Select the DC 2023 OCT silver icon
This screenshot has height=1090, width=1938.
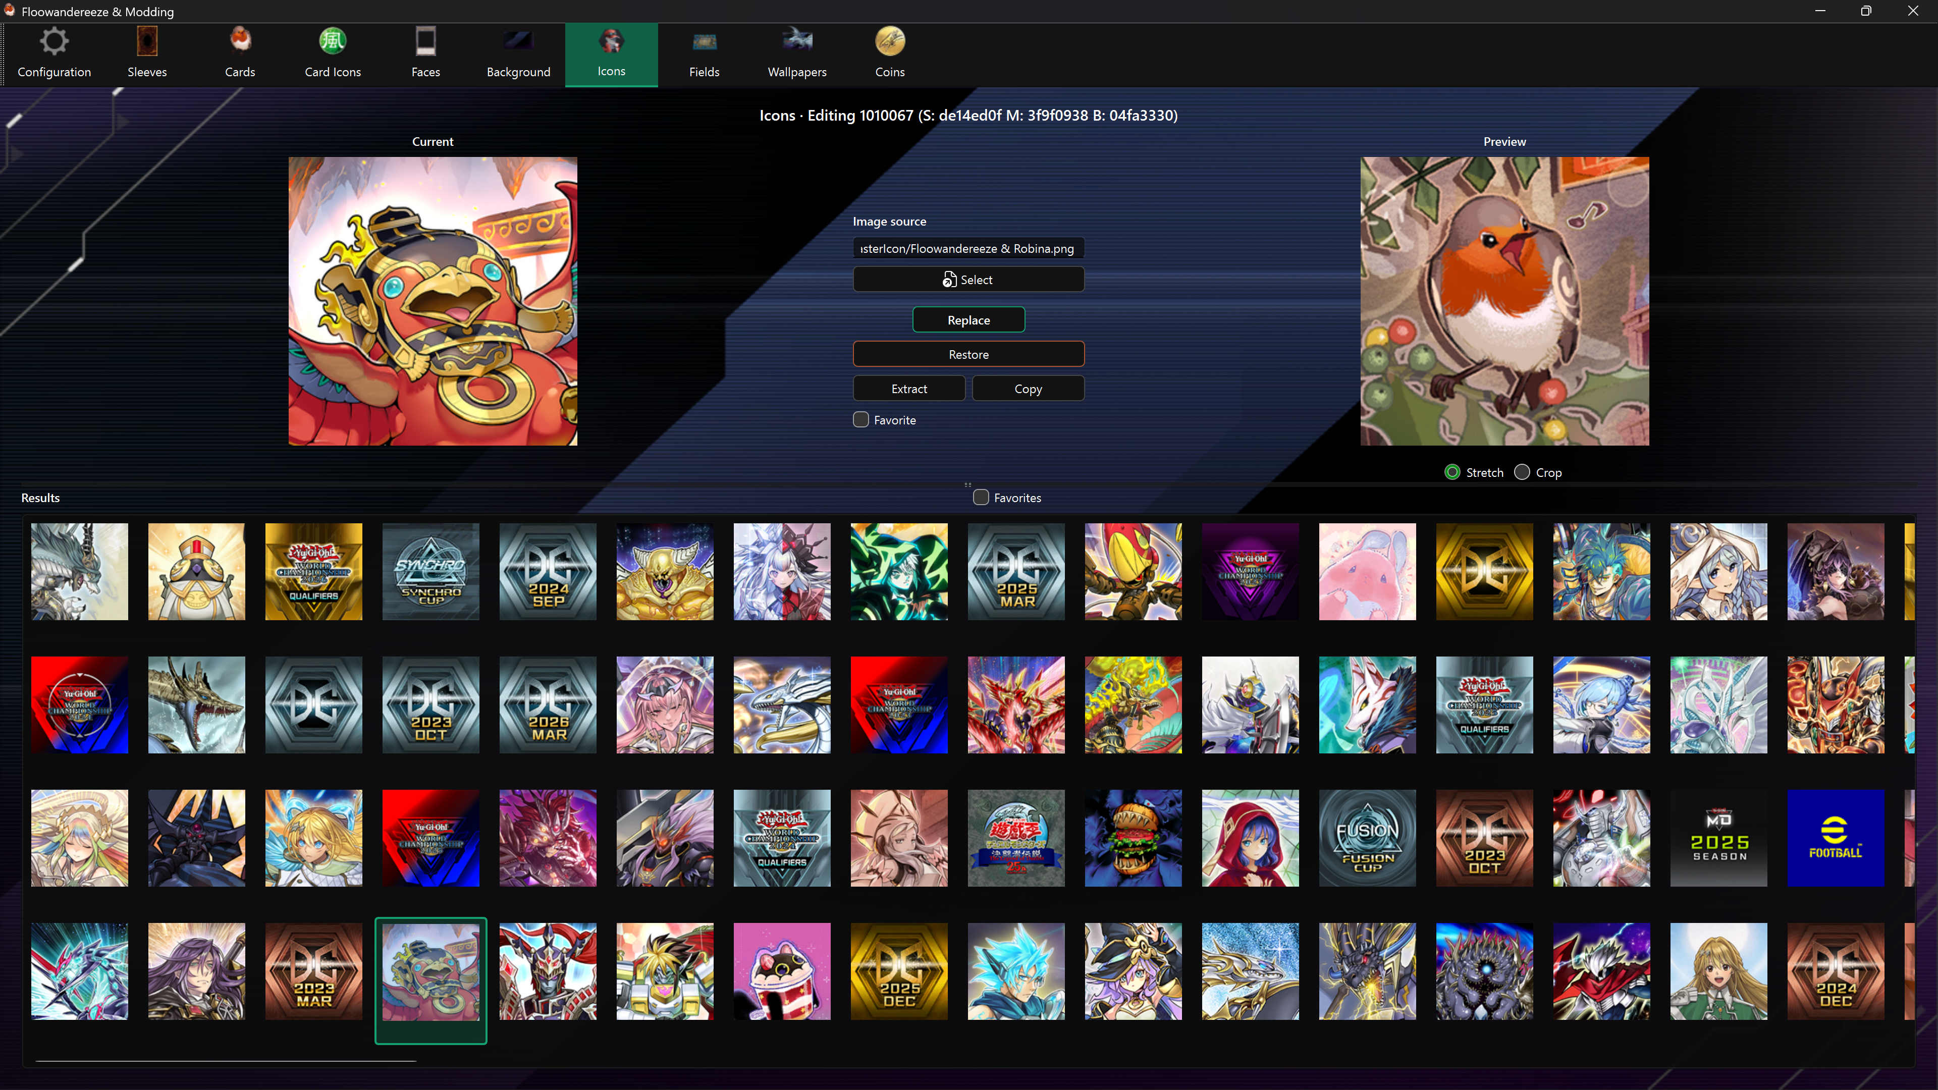coord(431,705)
